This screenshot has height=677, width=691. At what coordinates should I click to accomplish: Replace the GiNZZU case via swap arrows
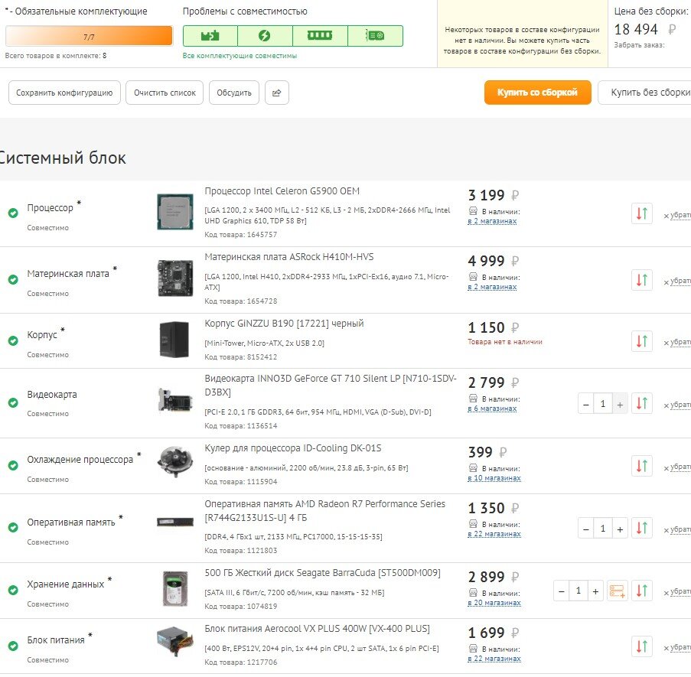[641, 341]
